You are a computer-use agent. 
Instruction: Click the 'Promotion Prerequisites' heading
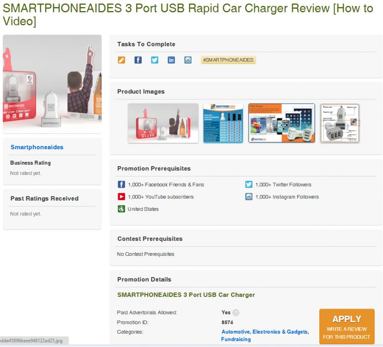tap(154, 168)
